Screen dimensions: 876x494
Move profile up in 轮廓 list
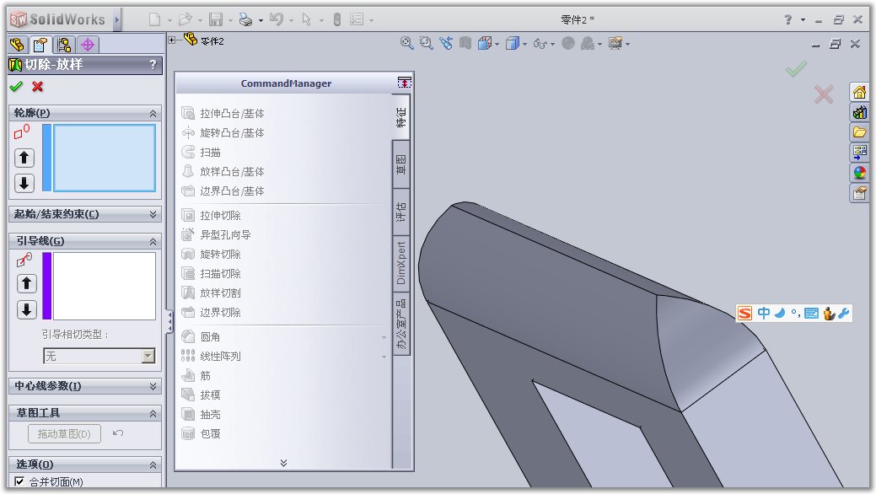24,158
